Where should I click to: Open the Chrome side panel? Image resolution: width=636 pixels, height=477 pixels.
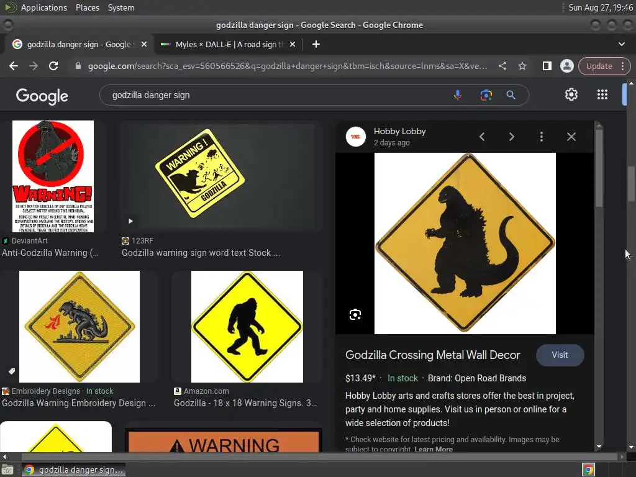point(547,66)
